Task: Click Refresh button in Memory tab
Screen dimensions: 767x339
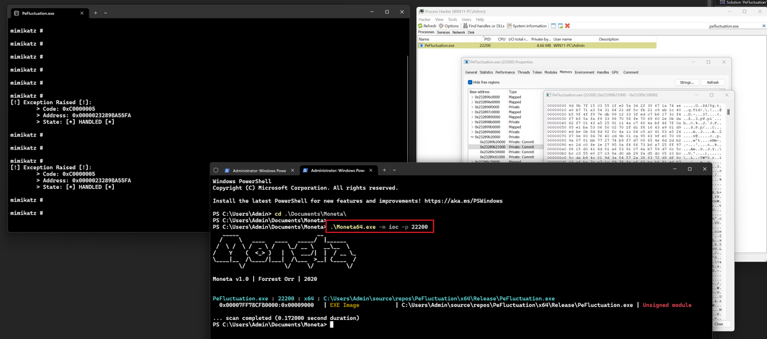Action: 713,82
